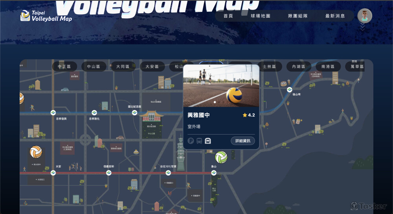The height and width of the screenshot is (214, 393).
Task: Click the Taipei Volleyball Map logo
Action: click(46, 16)
